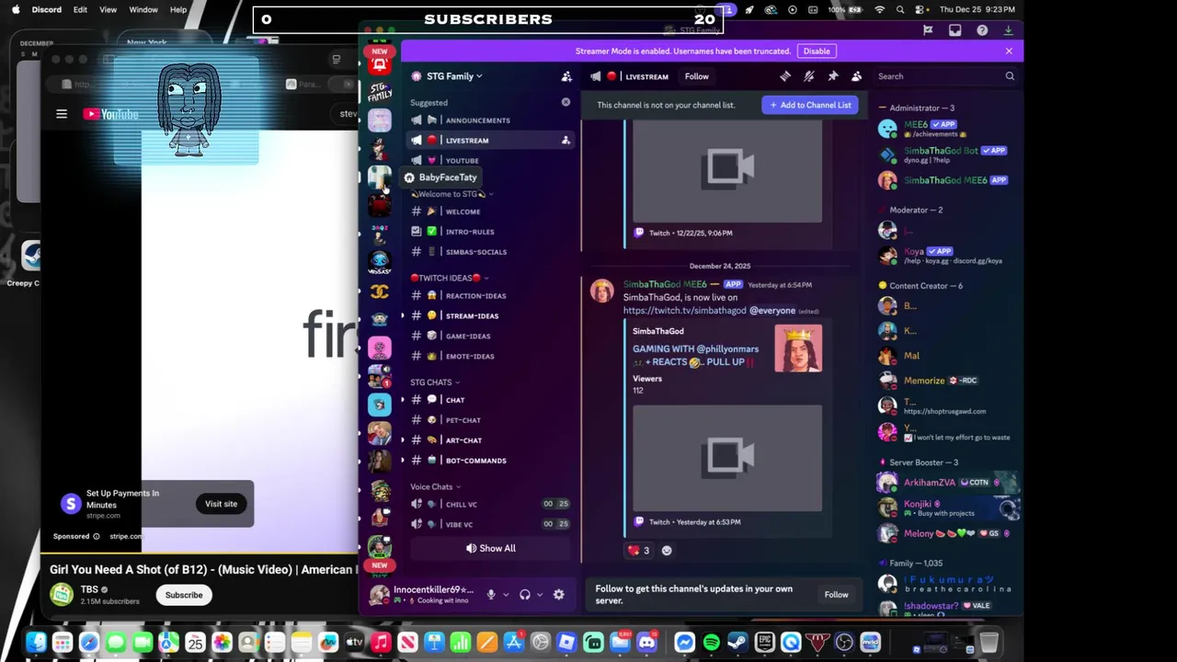This screenshot has height=662, width=1177.
Task: Click SimbaThaGod stream thumbnail image
Action: coord(798,348)
